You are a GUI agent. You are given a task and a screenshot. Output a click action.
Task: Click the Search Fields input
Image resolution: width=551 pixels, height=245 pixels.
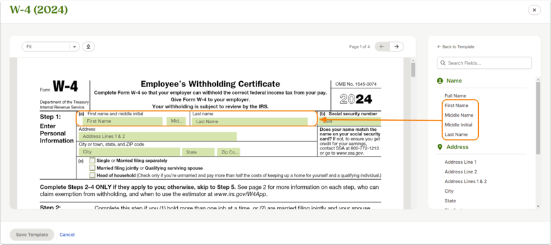pos(484,63)
